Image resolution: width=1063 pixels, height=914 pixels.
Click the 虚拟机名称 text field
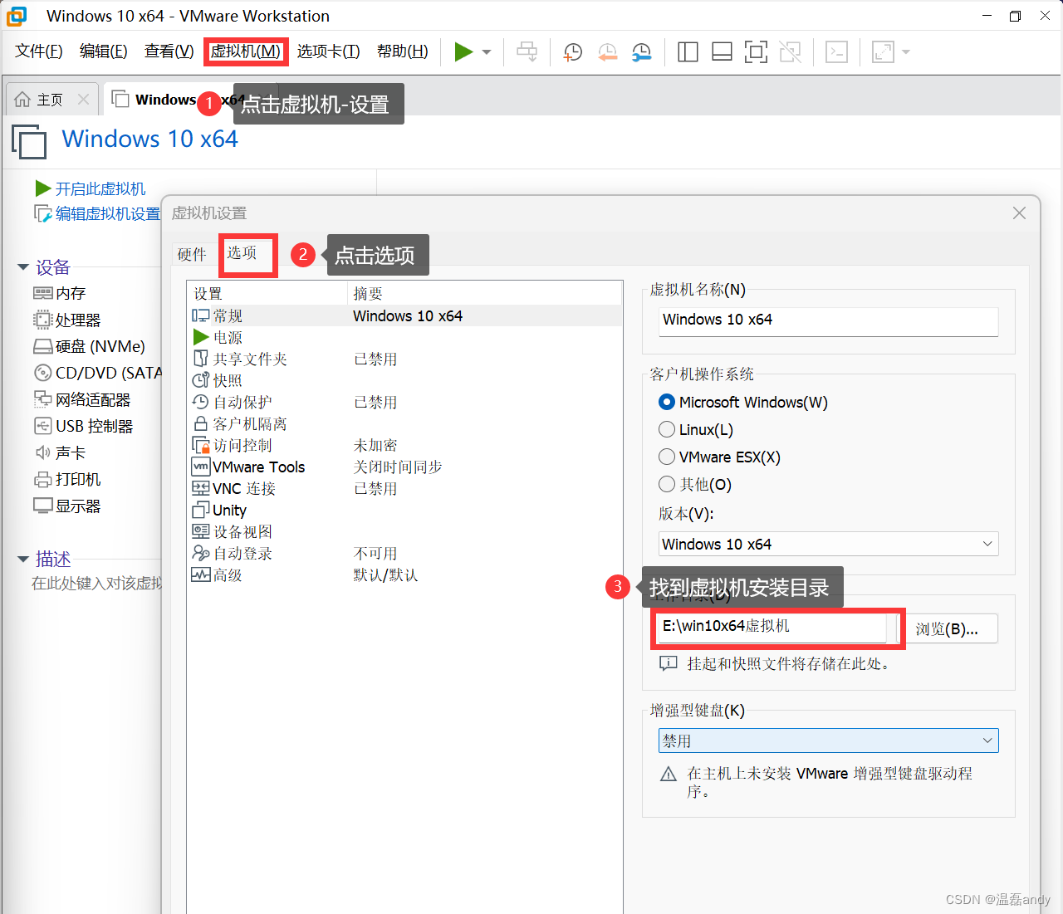pos(828,320)
